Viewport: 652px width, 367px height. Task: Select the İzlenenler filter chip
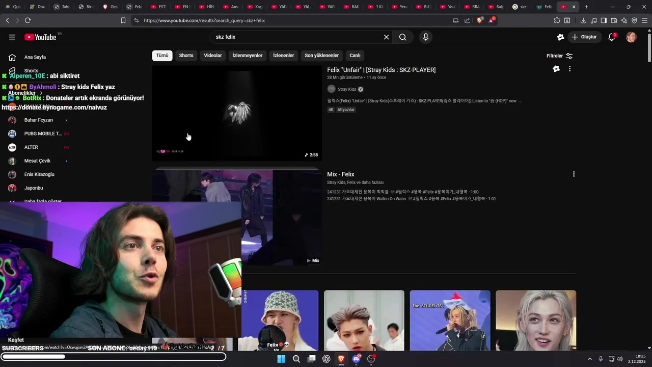pyautogui.click(x=284, y=56)
